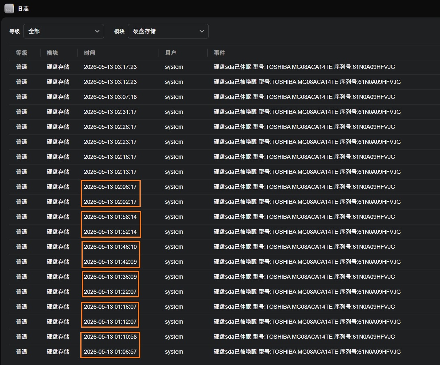Click the event text in the 03:12:23 row
The height and width of the screenshot is (365, 440).
[x=307, y=82]
